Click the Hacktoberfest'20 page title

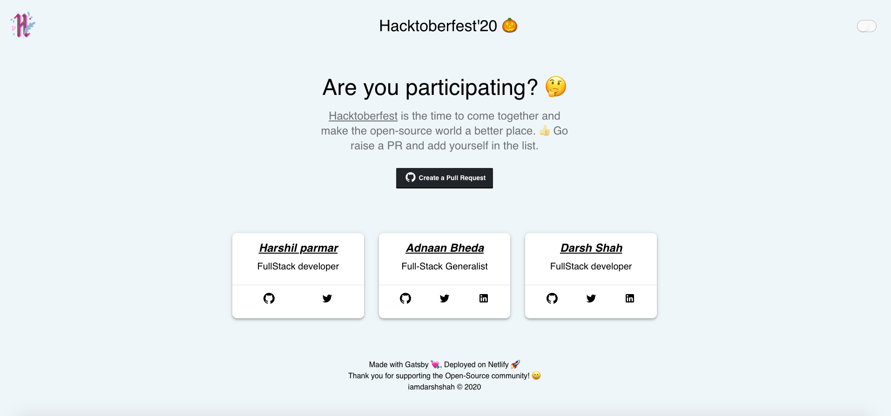point(438,26)
